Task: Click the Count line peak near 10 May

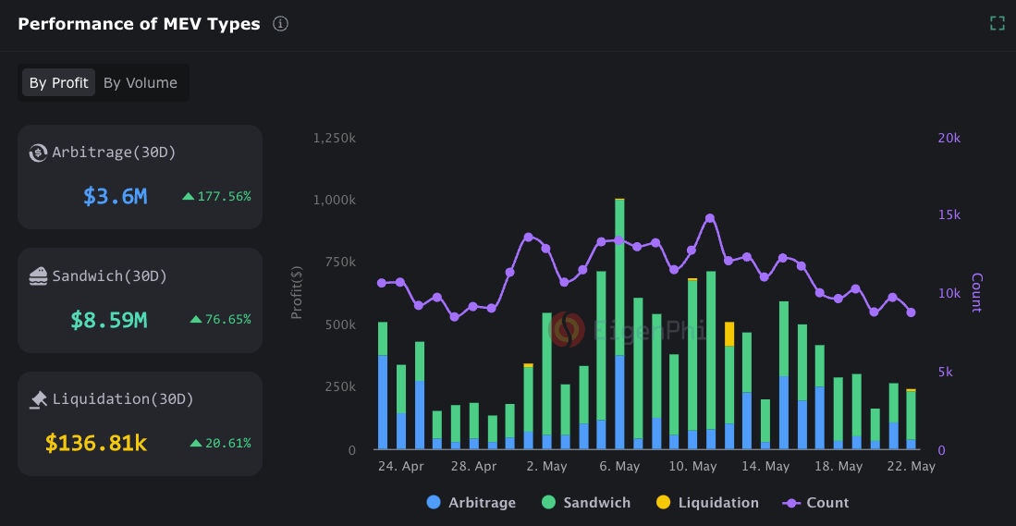Action: tap(710, 218)
